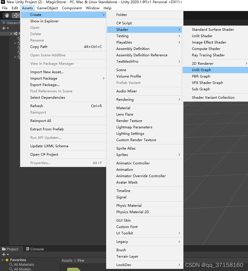Expand the Rendering submenu arrow

(x=179, y=100)
